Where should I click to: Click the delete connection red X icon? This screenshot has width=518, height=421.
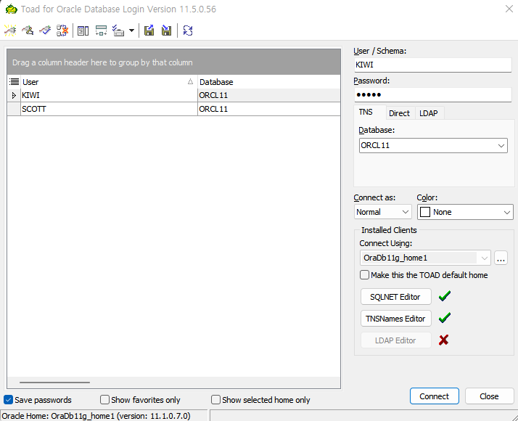click(62, 30)
